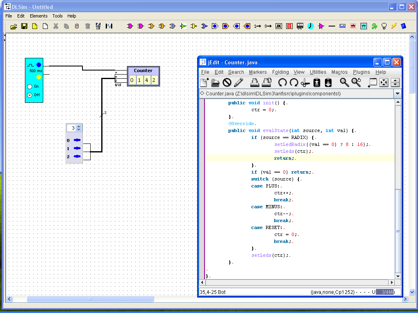
Task: Open DLSim Tools menu
Action: pyautogui.click(x=57, y=16)
